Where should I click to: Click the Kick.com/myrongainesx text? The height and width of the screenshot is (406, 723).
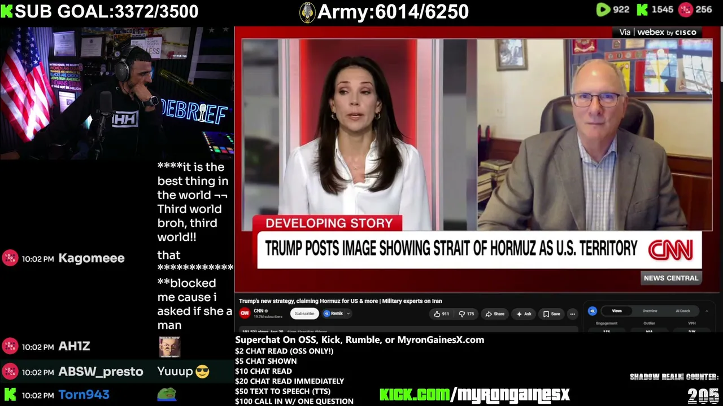(474, 394)
